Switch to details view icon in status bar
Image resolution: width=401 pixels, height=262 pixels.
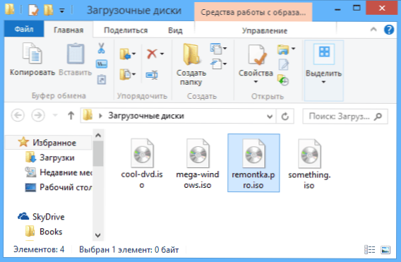pos(369,250)
